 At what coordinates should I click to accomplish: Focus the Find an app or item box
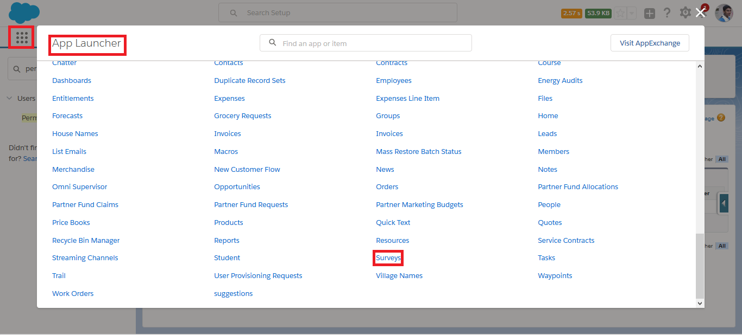(x=366, y=43)
